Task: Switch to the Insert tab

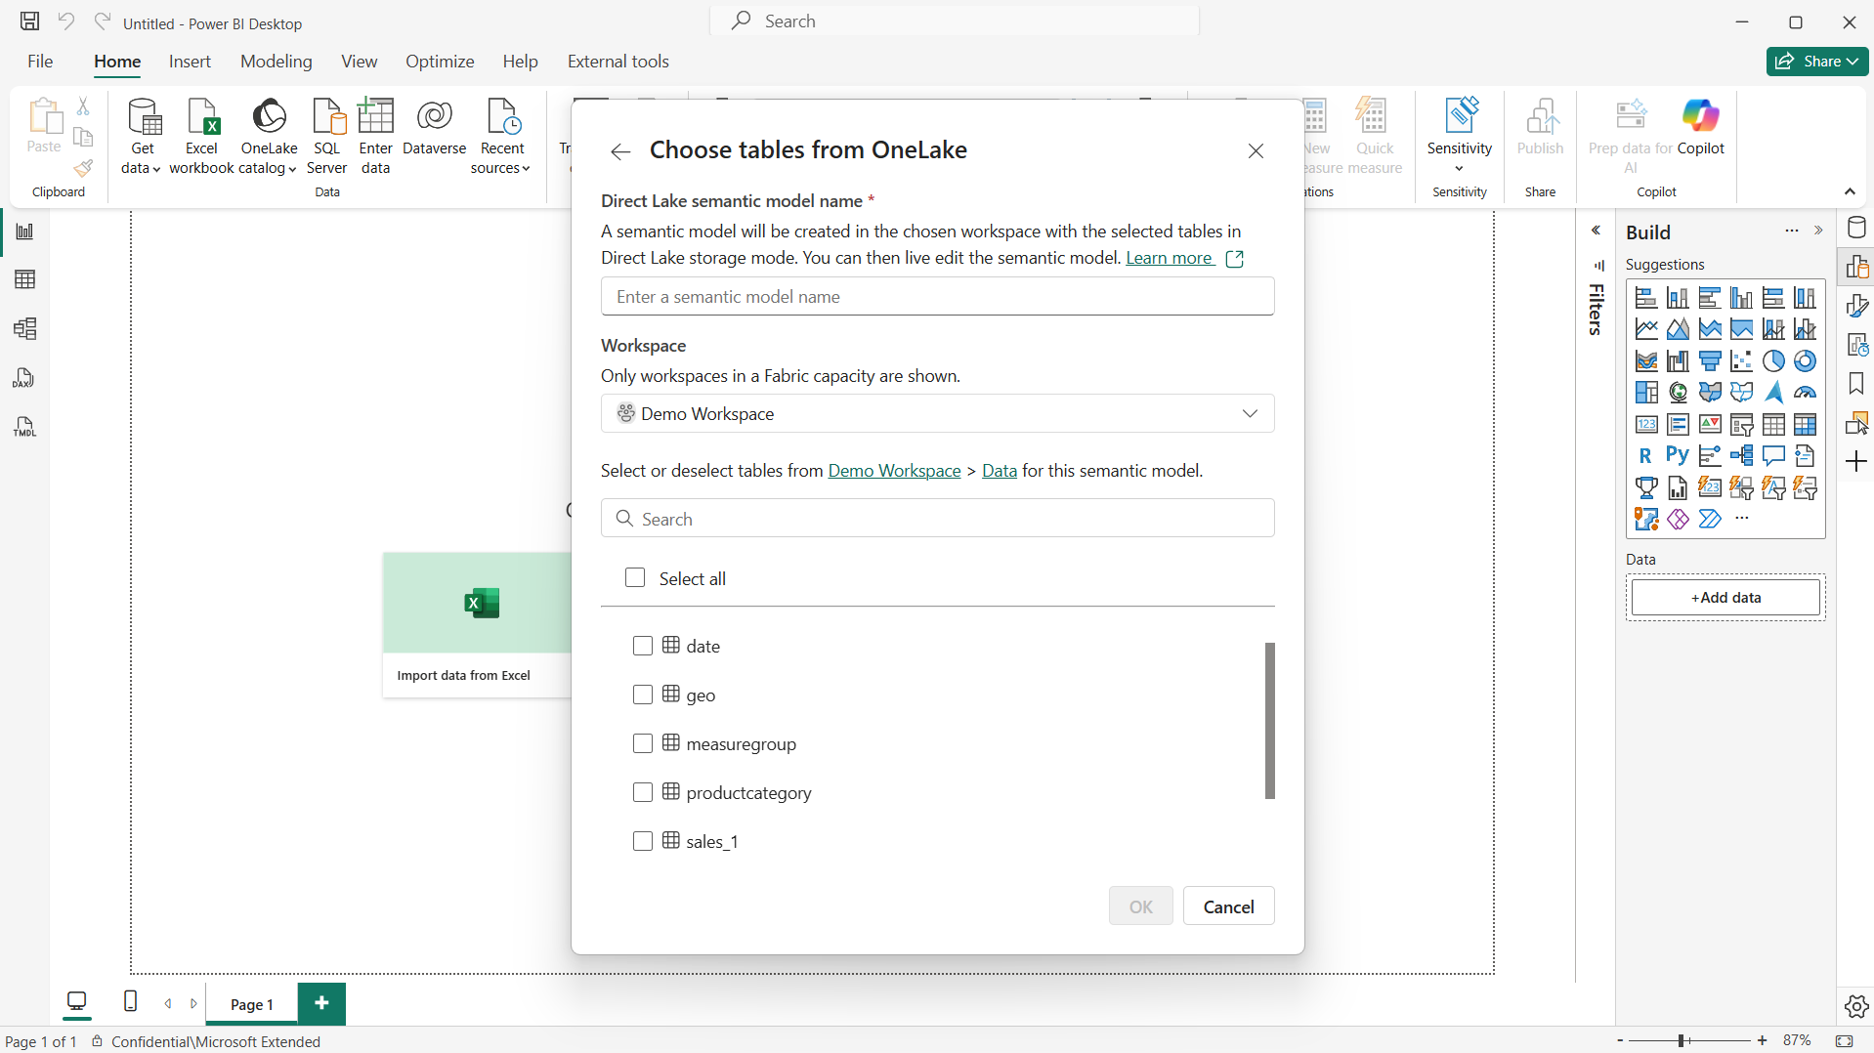Action: click(190, 62)
